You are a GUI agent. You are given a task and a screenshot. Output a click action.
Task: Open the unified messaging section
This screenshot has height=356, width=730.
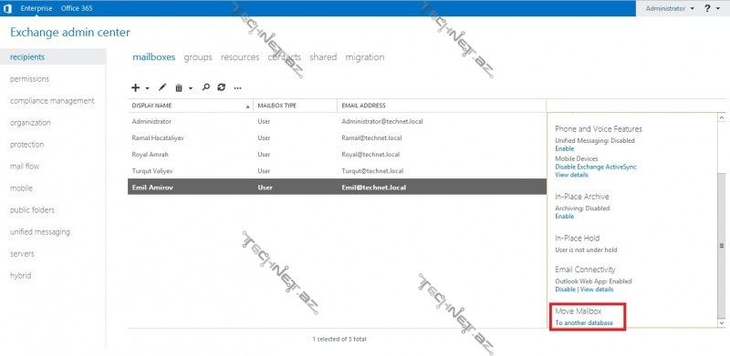click(x=40, y=232)
